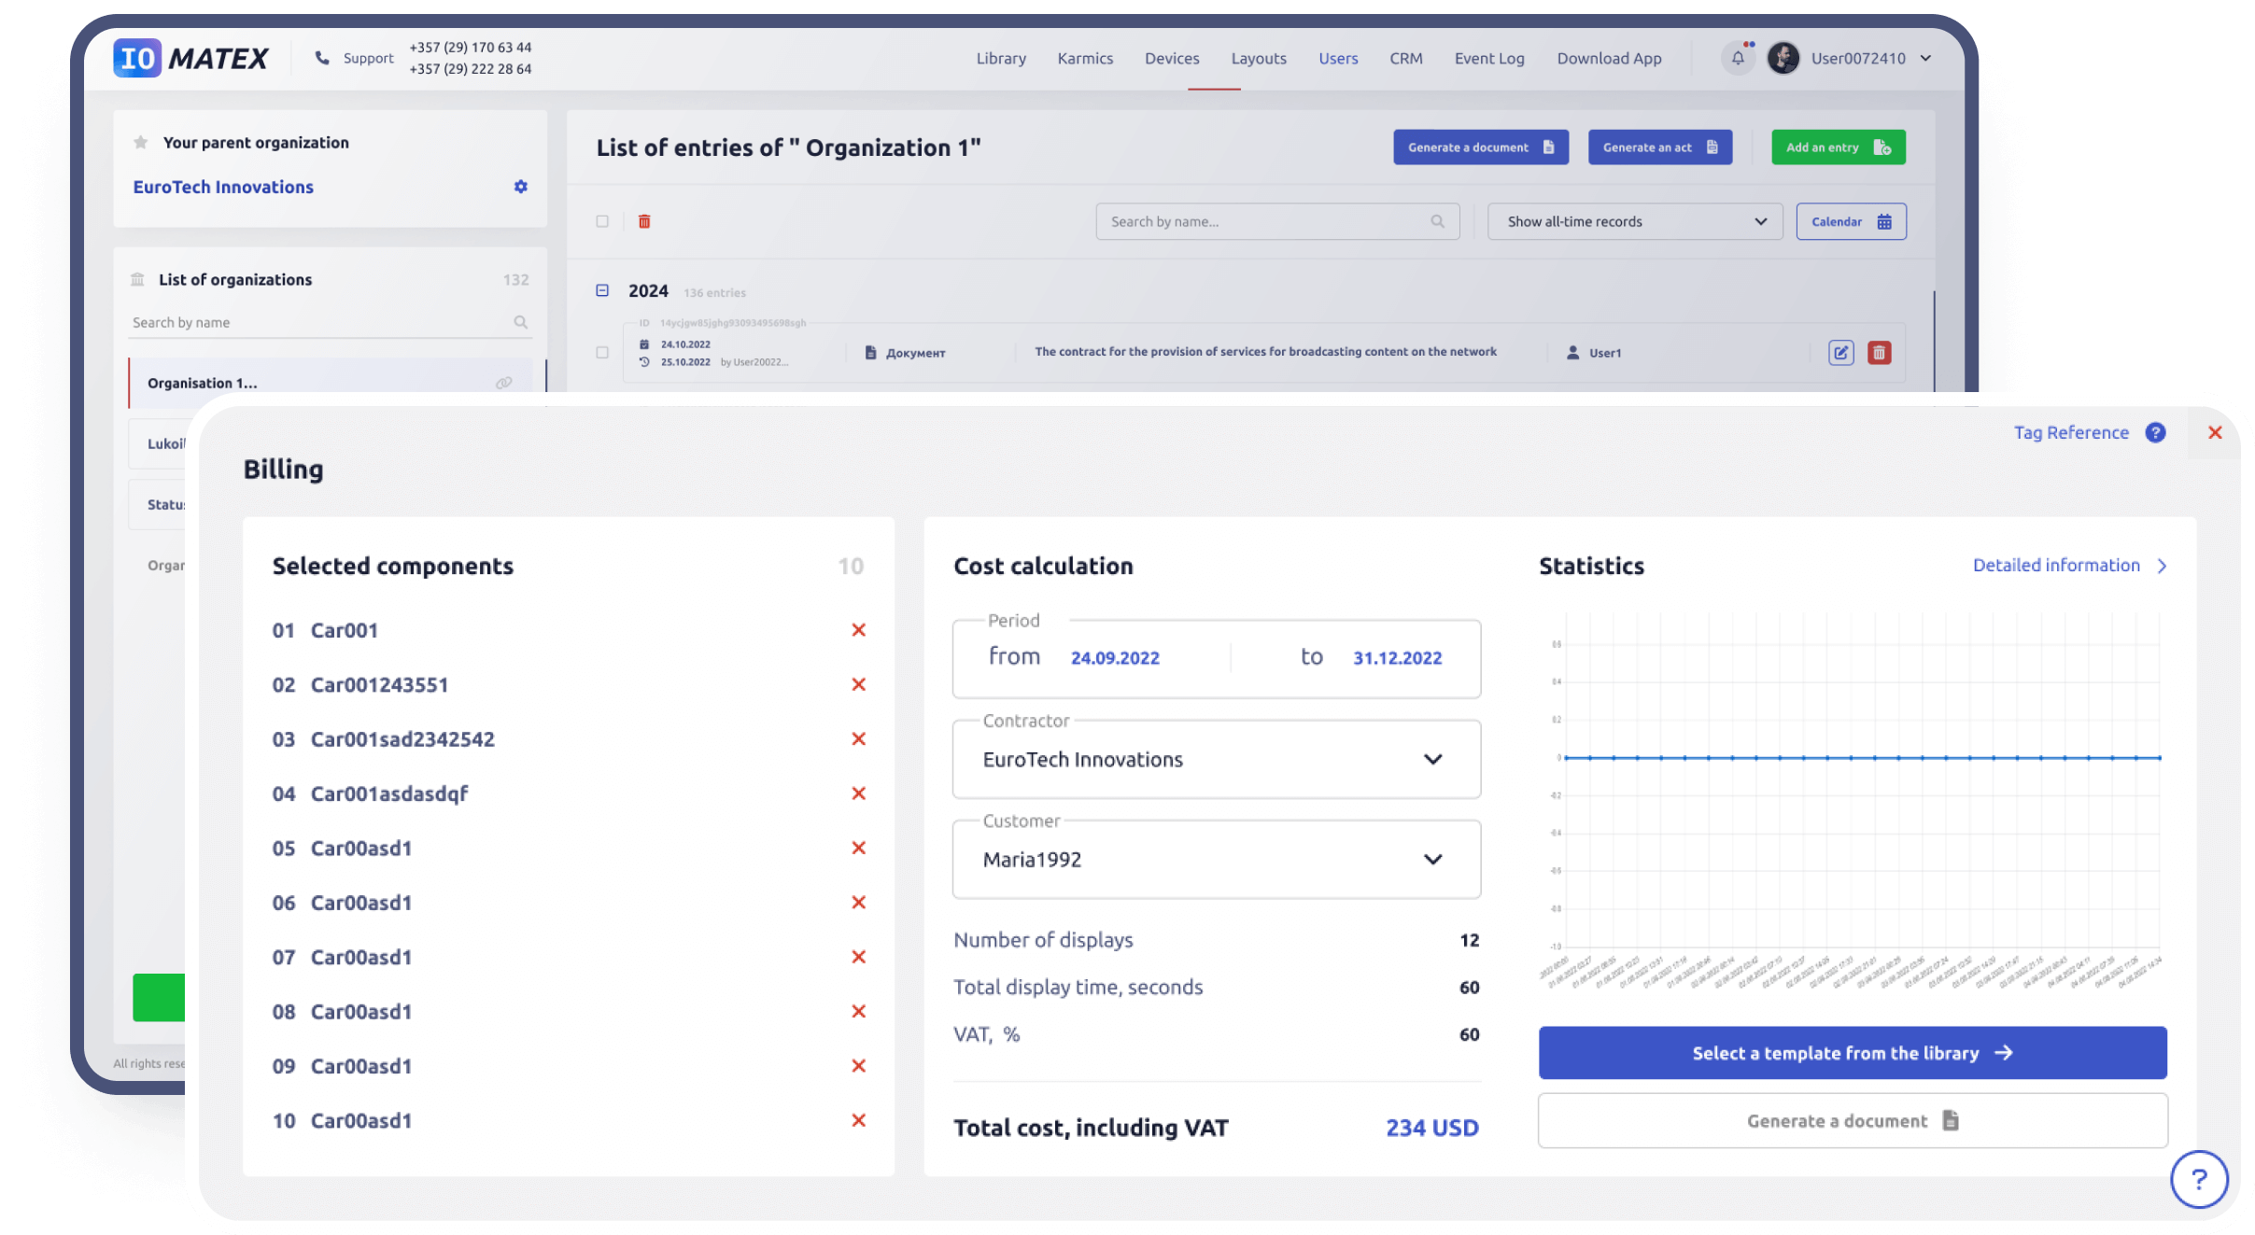2255x1235 pixels.
Task: Remove component 07 Car00asd1
Action: pyautogui.click(x=859, y=957)
